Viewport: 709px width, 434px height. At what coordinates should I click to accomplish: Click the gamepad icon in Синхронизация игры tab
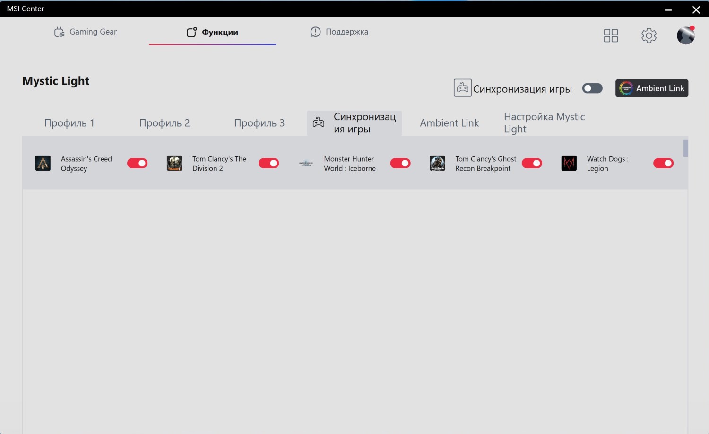point(319,122)
